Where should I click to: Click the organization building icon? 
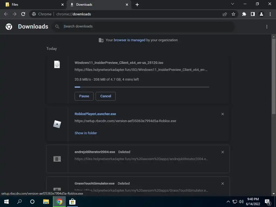(101, 40)
